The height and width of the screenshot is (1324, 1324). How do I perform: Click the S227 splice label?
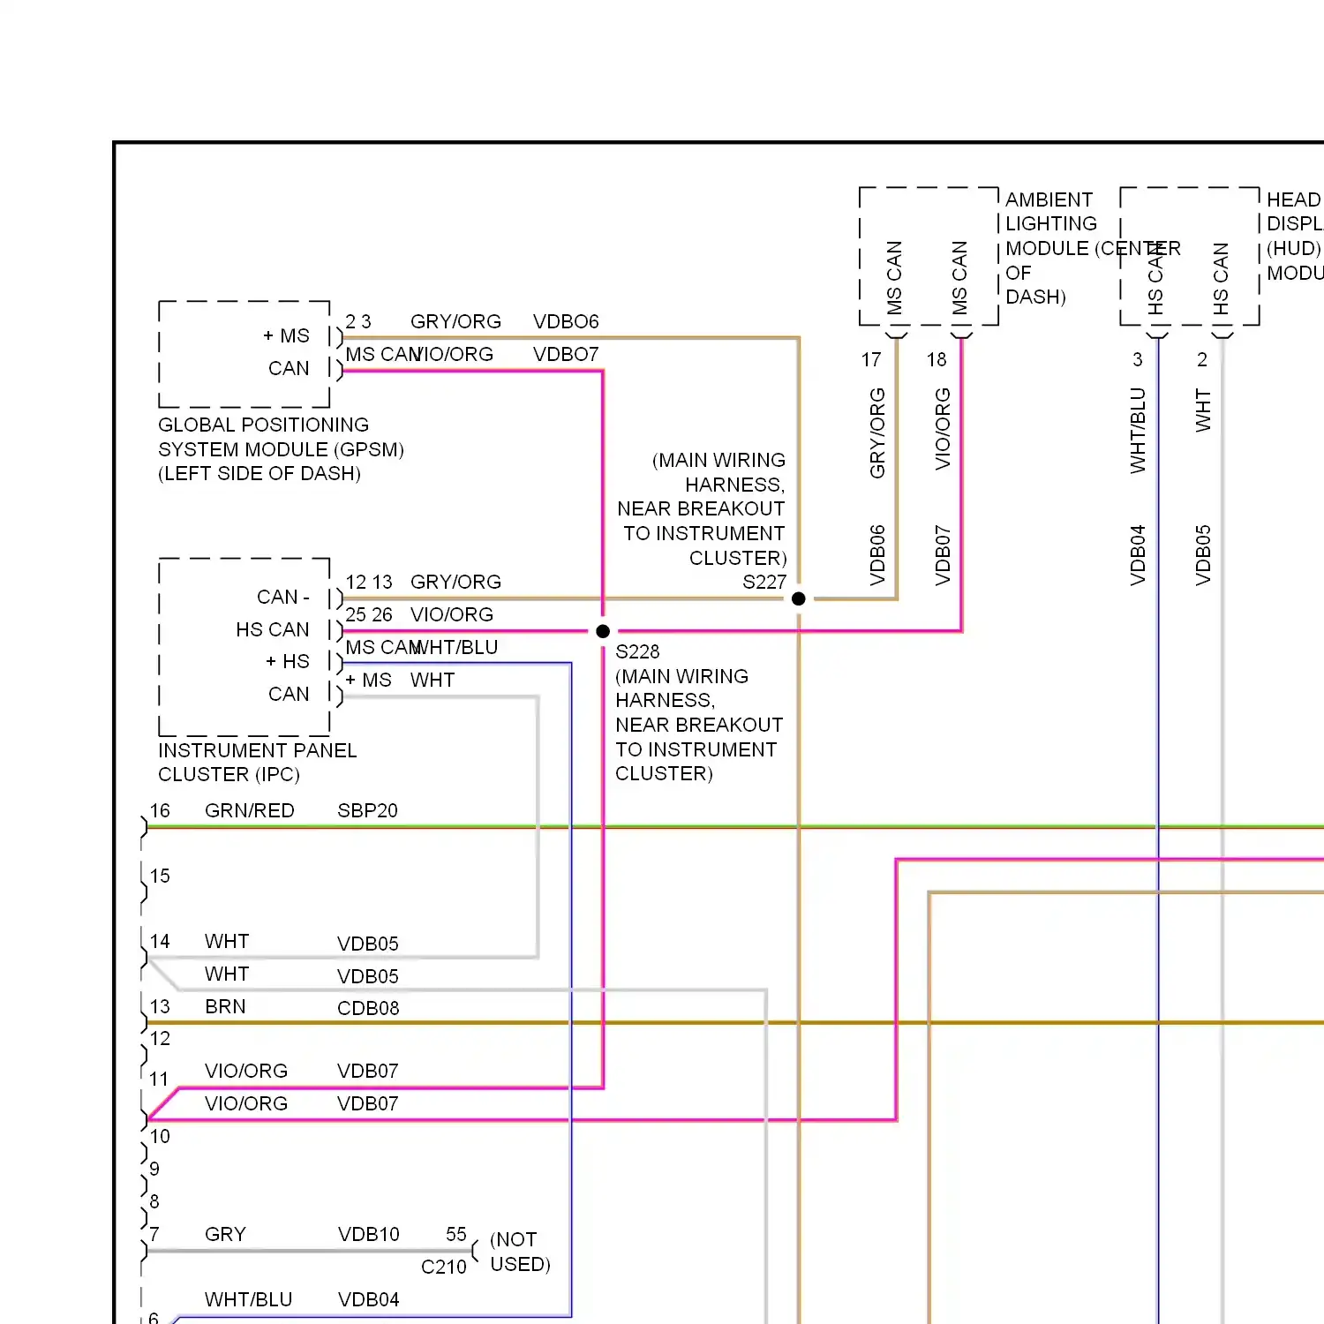click(764, 583)
